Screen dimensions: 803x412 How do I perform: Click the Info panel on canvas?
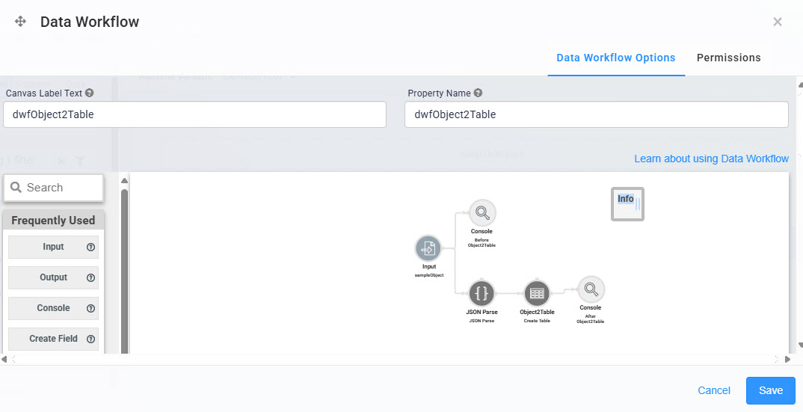click(627, 204)
